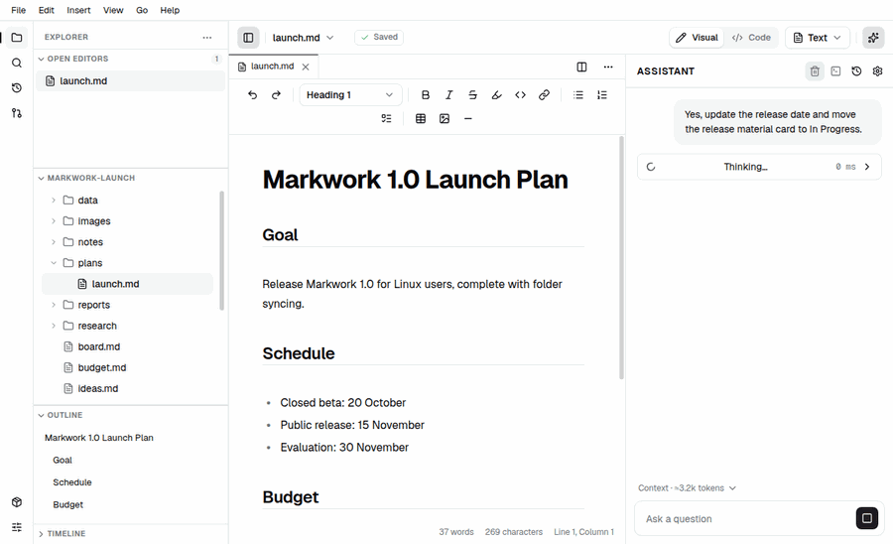Click the Explorer more options ellipsis
Screen dimensions: 893x544
click(206, 38)
